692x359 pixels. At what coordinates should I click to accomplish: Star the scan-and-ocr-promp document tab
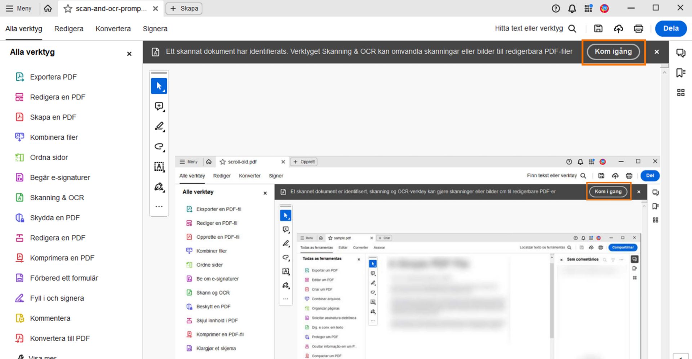point(68,9)
